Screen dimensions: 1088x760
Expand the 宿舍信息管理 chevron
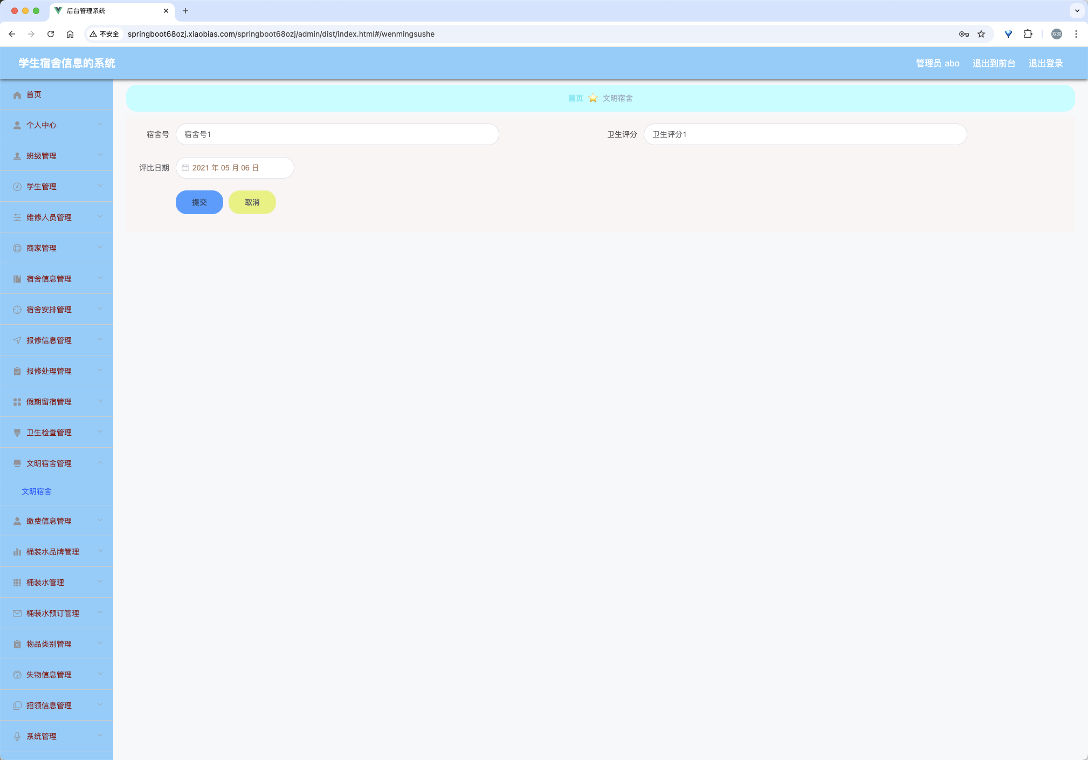tap(100, 278)
